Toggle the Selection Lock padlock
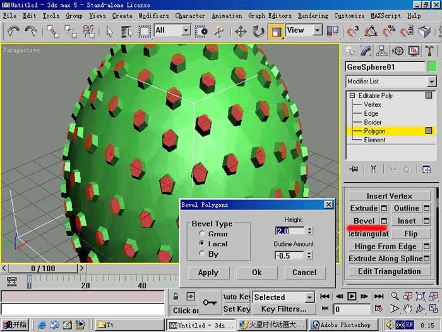The width and height of the screenshot is (442, 332). (x=176, y=296)
